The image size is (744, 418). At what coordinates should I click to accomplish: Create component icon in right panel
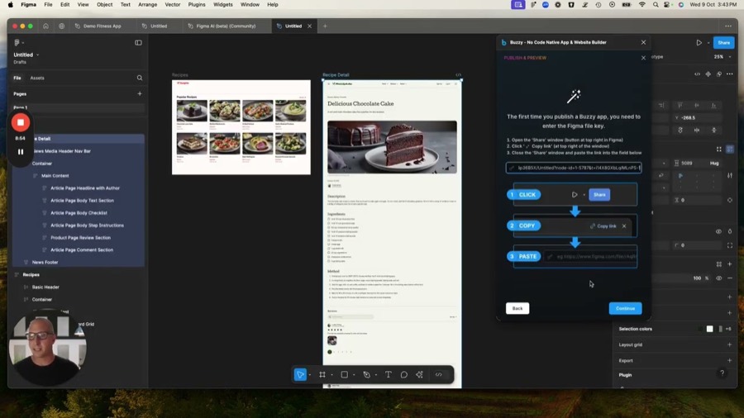tap(708, 74)
